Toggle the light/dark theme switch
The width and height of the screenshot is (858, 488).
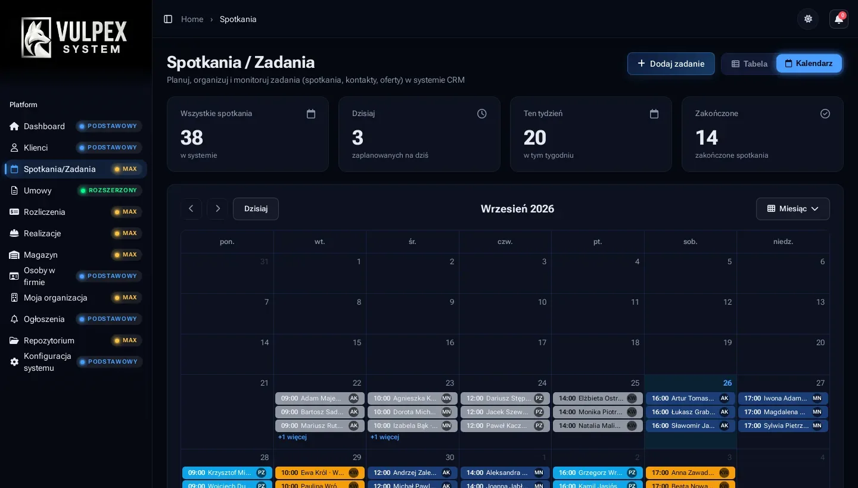pos(808,19)
